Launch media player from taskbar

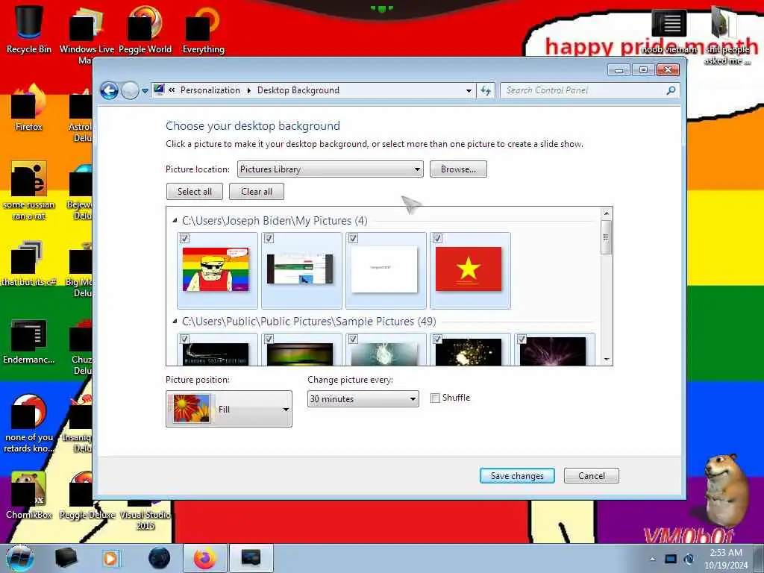click(x=110, y=558)
